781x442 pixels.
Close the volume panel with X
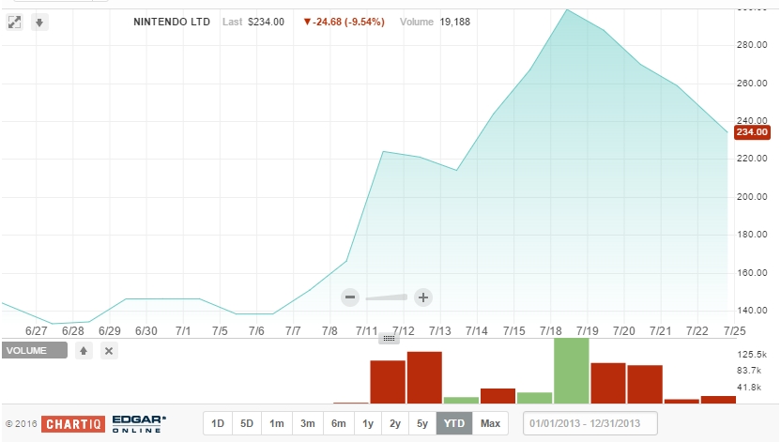coord(109,351)
